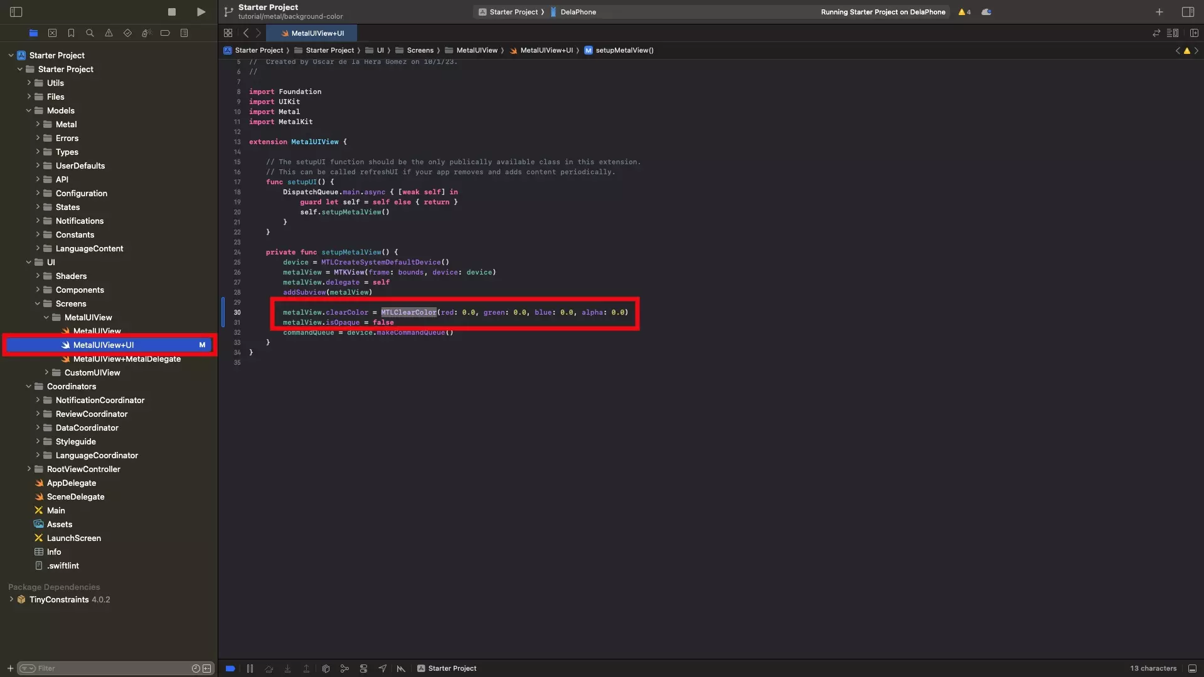Open the Debug navigator spray icon
1204x677 pixels.
tap(146, 33)
